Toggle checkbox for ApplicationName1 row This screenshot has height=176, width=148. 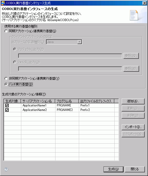(7, 105)
